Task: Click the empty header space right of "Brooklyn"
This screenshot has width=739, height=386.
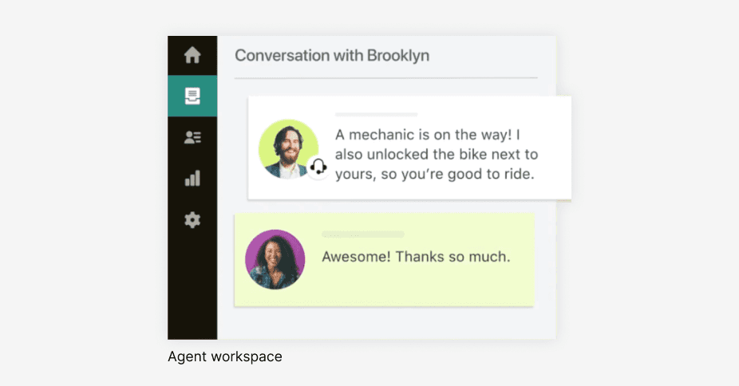Action: coord(487,56)
